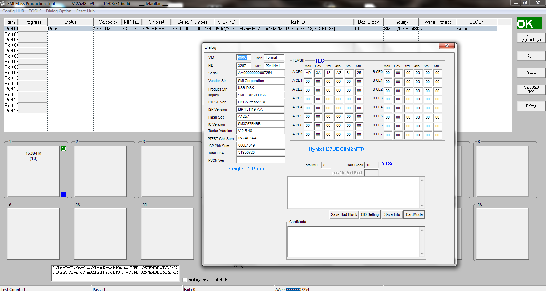Click the up arrow of bad block list scrollbar

422,180
